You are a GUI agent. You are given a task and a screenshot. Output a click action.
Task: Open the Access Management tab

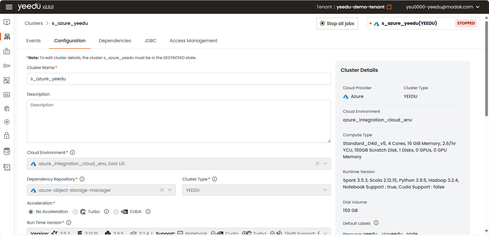tap(193, 41)
